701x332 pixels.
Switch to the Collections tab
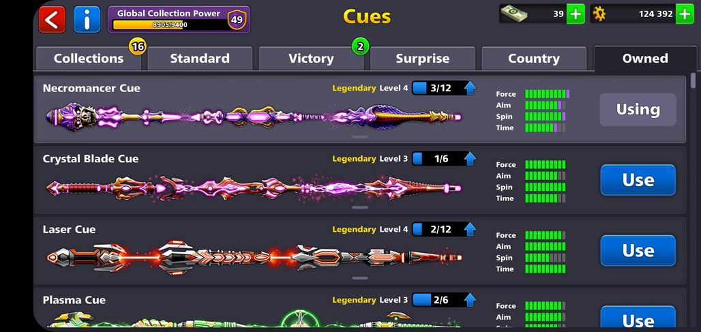[89, 59]
